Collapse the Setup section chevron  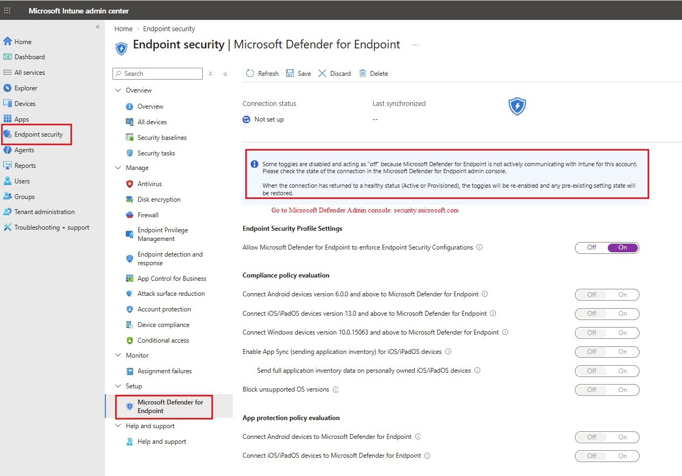[x=118, y=386]
